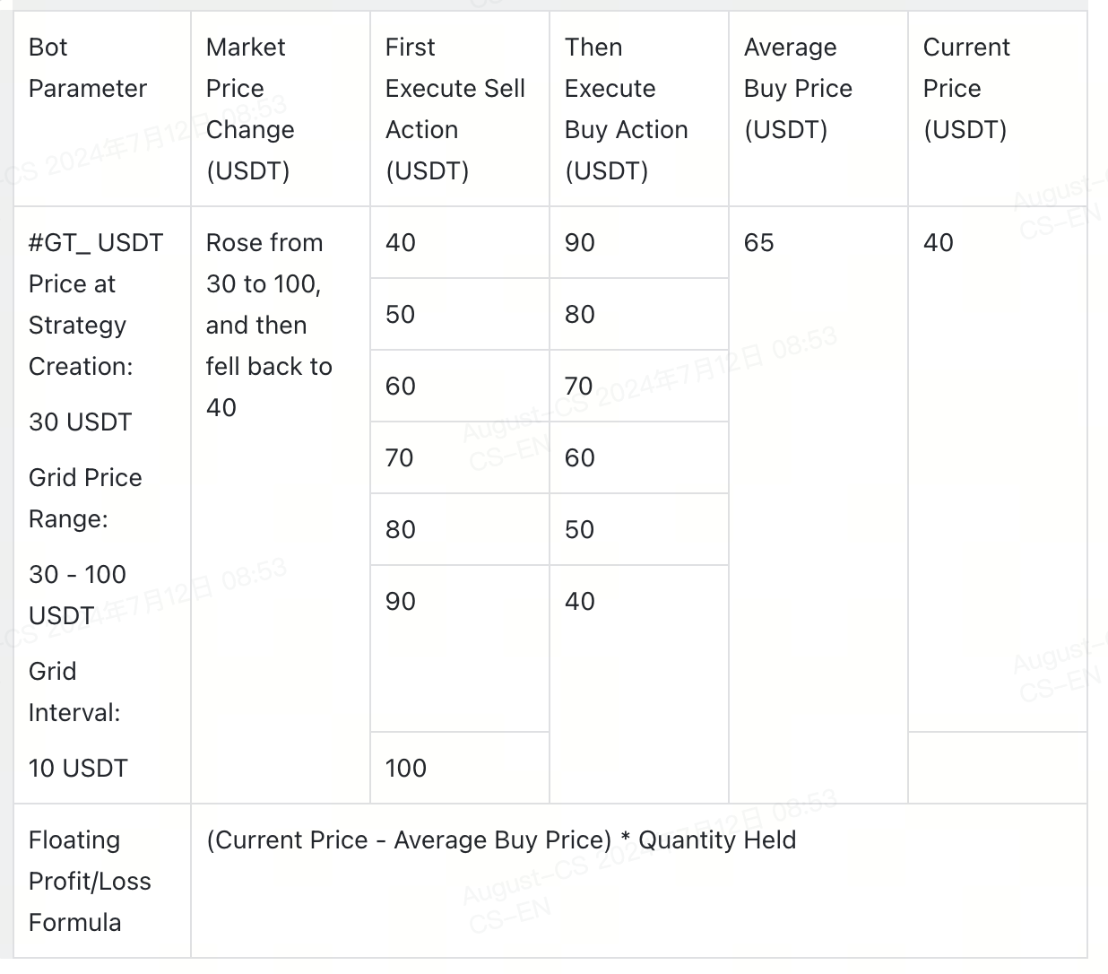This screenshot has height=974, width=1108.
Task: Click the 40 cell in the sell column
Action: [x=401, y=243]
